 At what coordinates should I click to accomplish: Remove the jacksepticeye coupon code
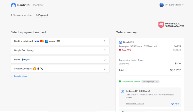pos(157,82)
